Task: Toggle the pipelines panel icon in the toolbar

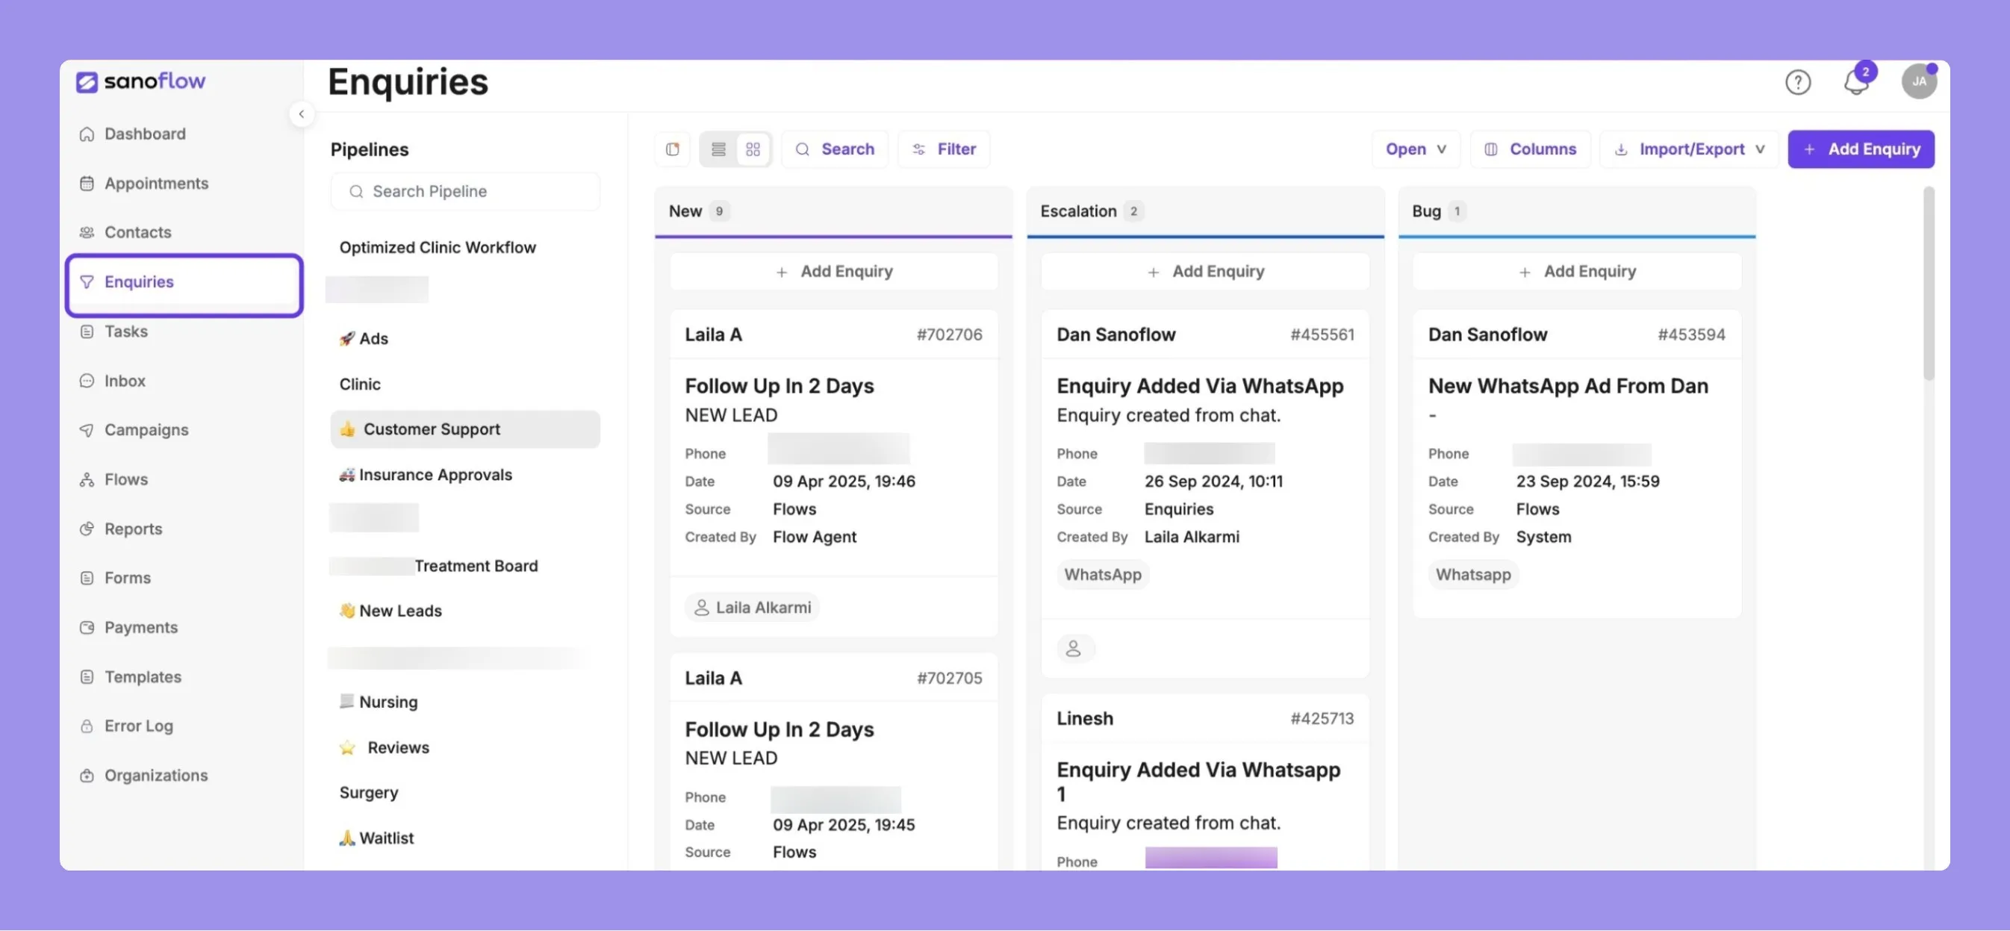Action: pos(672,149)
